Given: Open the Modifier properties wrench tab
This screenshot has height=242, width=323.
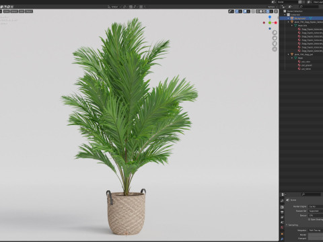Looking at the screenshot, I should coord(282,239).
